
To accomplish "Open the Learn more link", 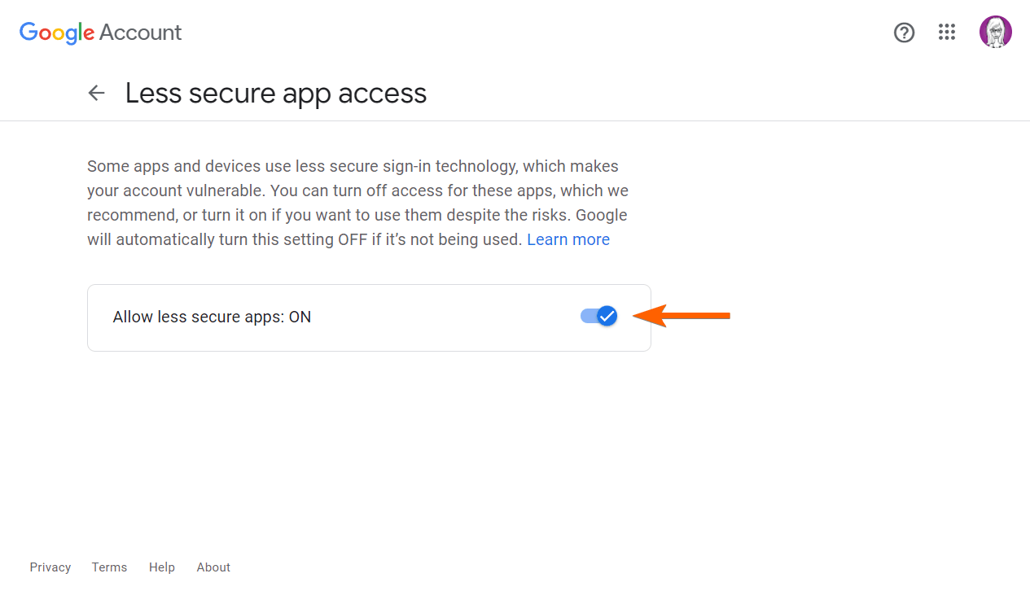I will (568, 239).
